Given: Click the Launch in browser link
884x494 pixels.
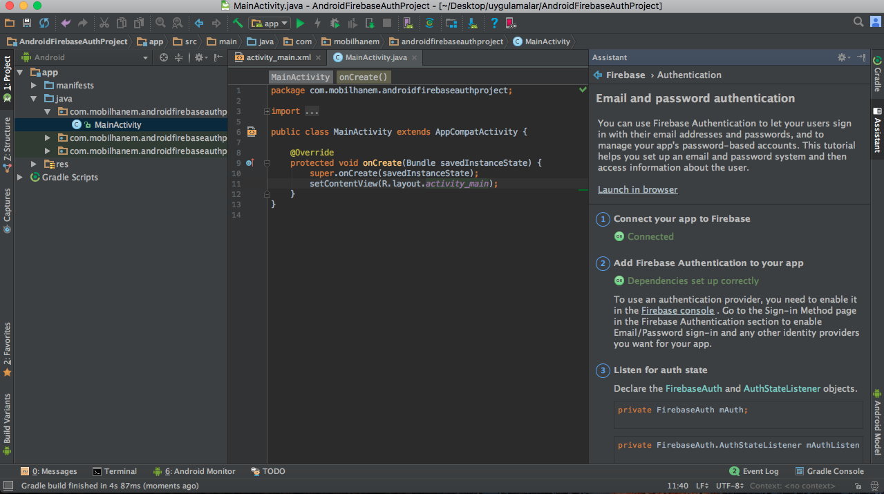Looking at the screenshot, I should (x=637, y=189).
